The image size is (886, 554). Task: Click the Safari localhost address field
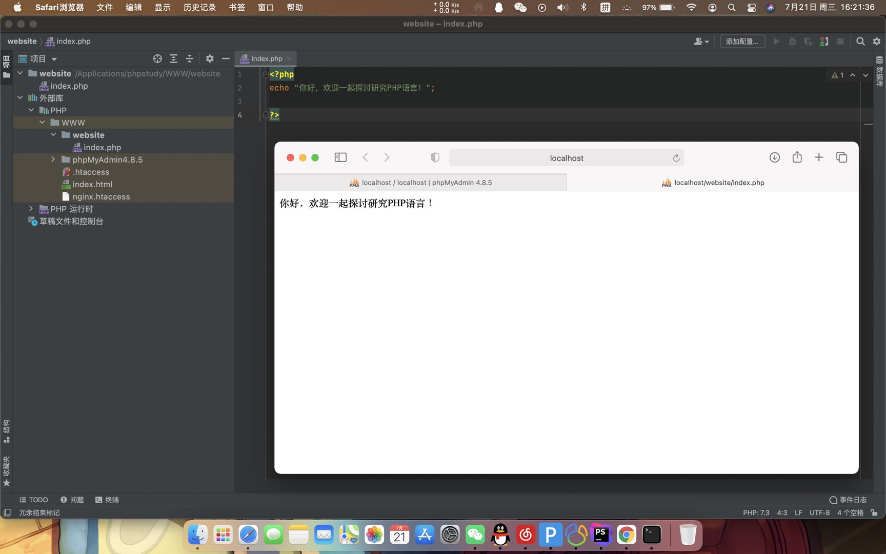click(x=567, y=158)
